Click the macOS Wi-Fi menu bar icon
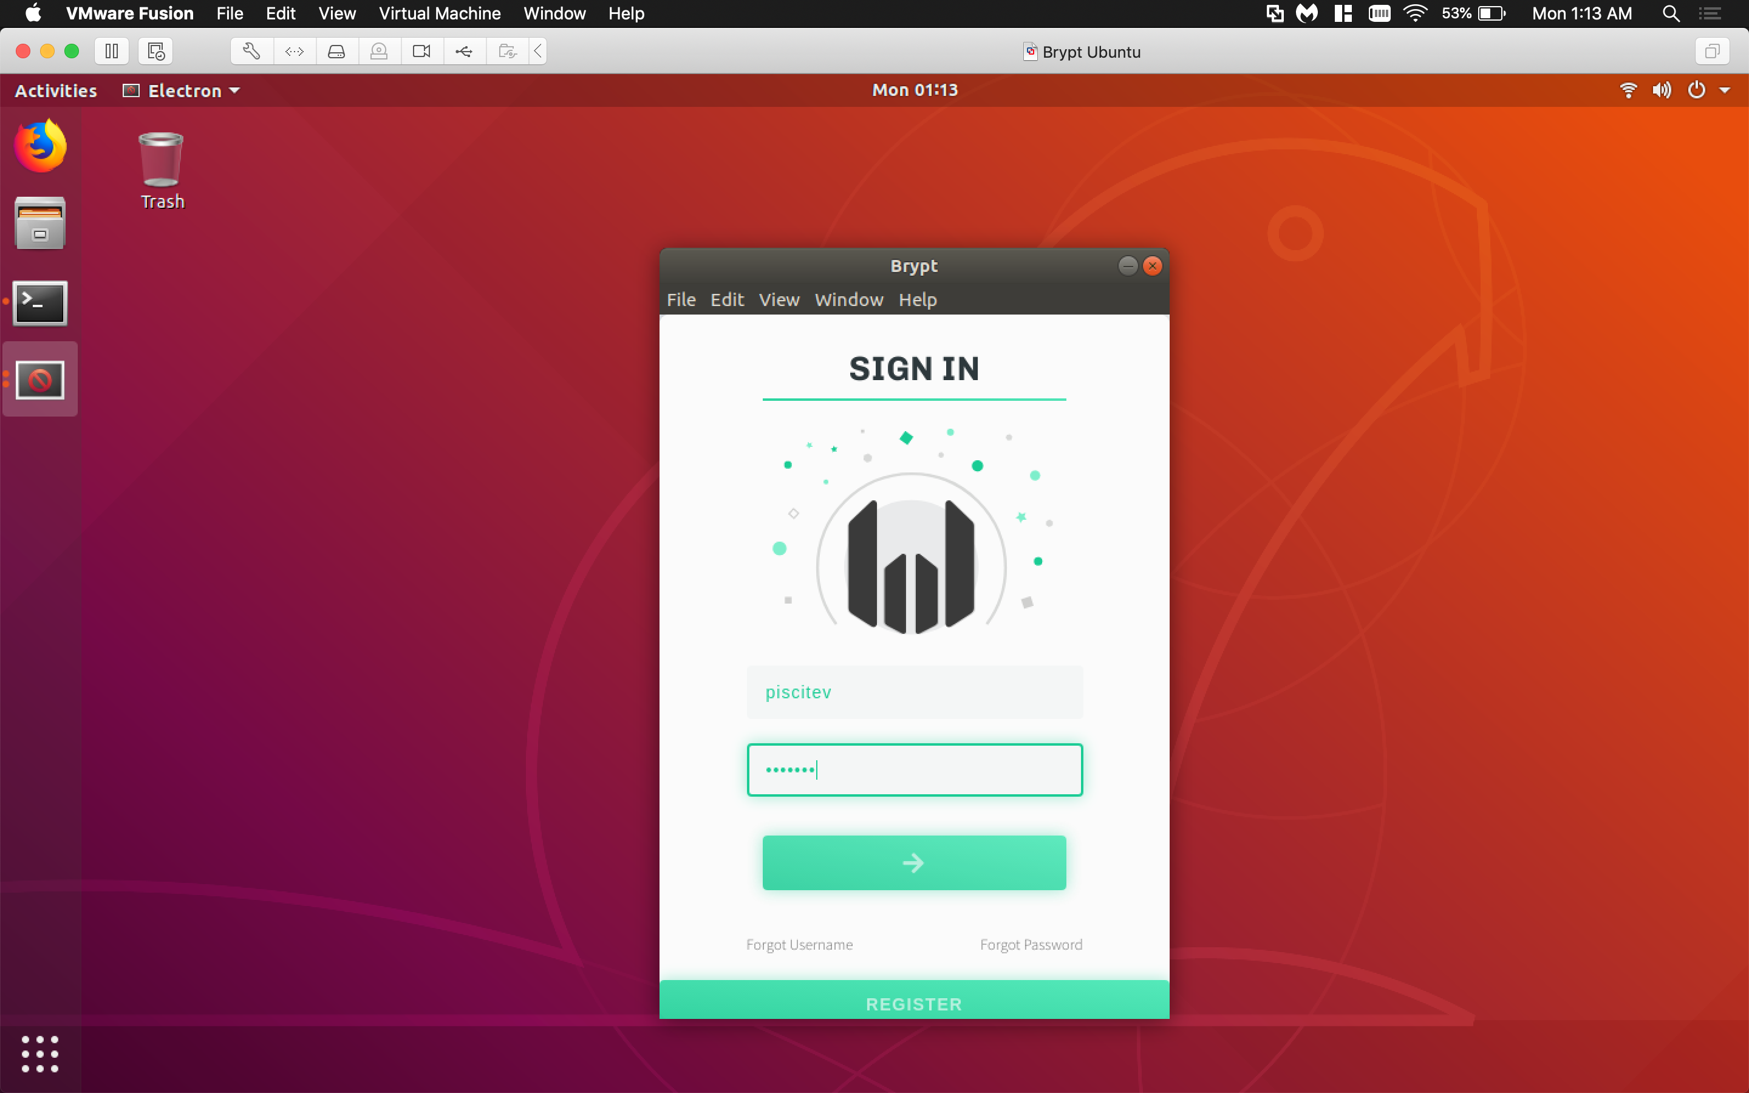 coord(1415,13)
